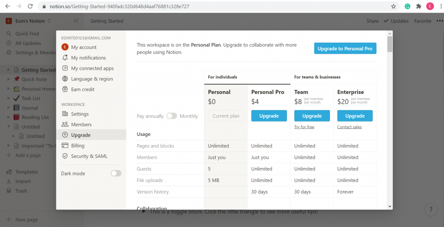Click Upgrade button under Team plan

[312, 116]
